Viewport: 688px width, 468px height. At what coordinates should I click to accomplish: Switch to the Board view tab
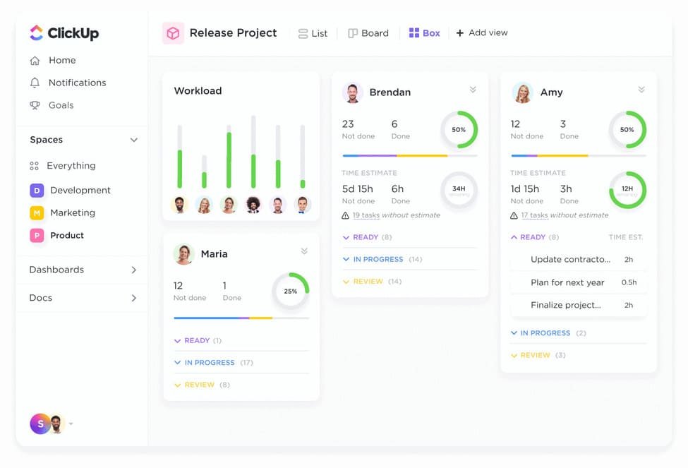368,33
